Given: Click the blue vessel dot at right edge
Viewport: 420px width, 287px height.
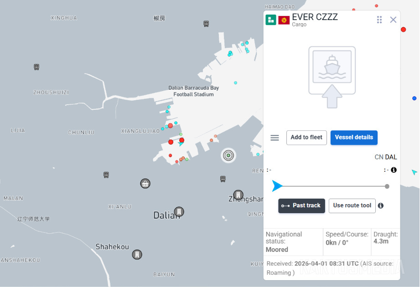Looking at the screenshot, I should [414, 98].
